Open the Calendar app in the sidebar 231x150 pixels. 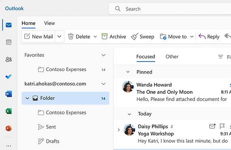pyautogui.click(x=9, y=42)
